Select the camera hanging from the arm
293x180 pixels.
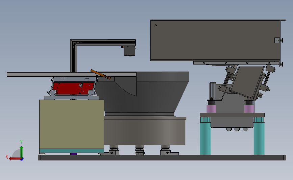129,51
